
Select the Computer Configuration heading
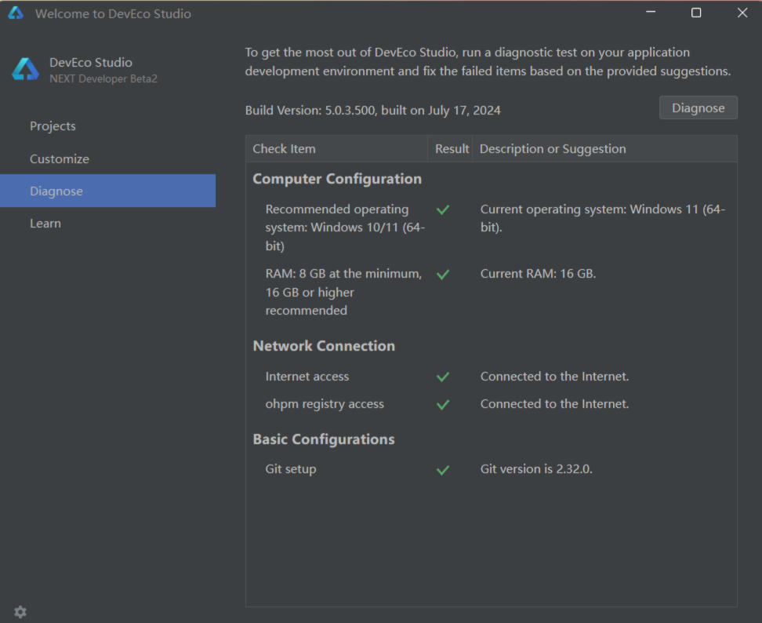point(337,179)
